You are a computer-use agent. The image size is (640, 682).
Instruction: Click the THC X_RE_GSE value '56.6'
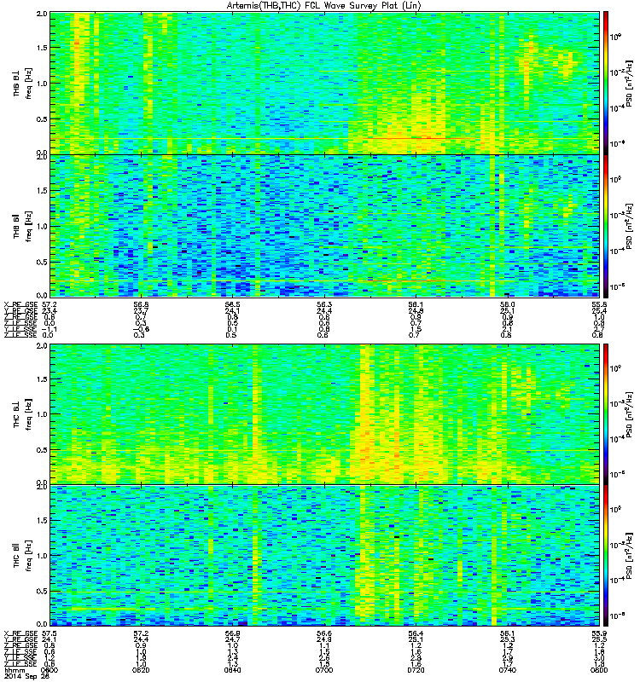[324, 633]
